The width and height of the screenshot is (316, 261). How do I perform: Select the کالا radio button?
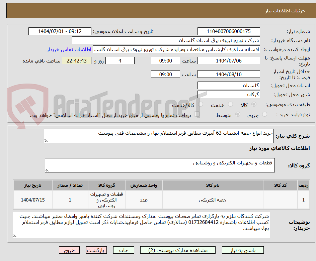tap(254, 104)
